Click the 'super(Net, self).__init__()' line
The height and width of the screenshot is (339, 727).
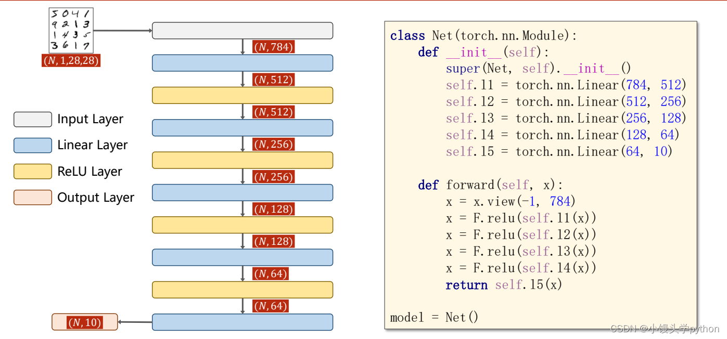pyautogui.click(x=539, y=69)
